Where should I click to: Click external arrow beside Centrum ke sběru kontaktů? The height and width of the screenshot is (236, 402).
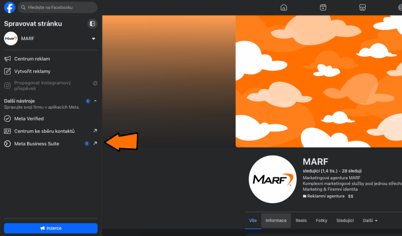click(x=95, y=131)
